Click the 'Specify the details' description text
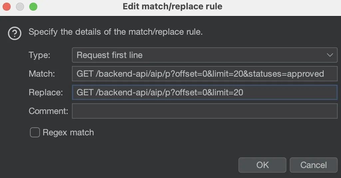Image resolution: width=341 pixels, height=178 pixels. pos(116,32)
